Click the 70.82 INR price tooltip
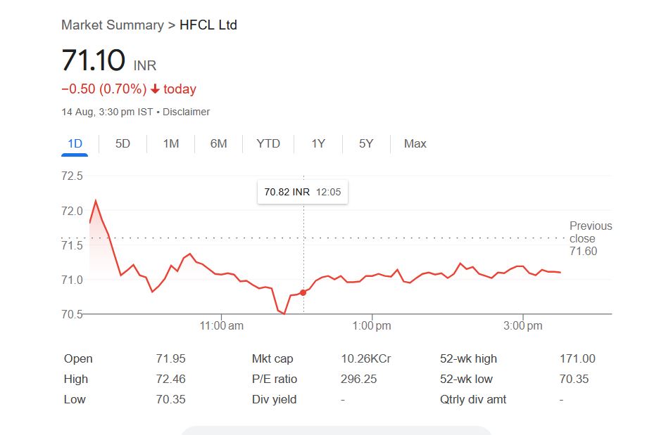647x435 pixels. [302, 192]
